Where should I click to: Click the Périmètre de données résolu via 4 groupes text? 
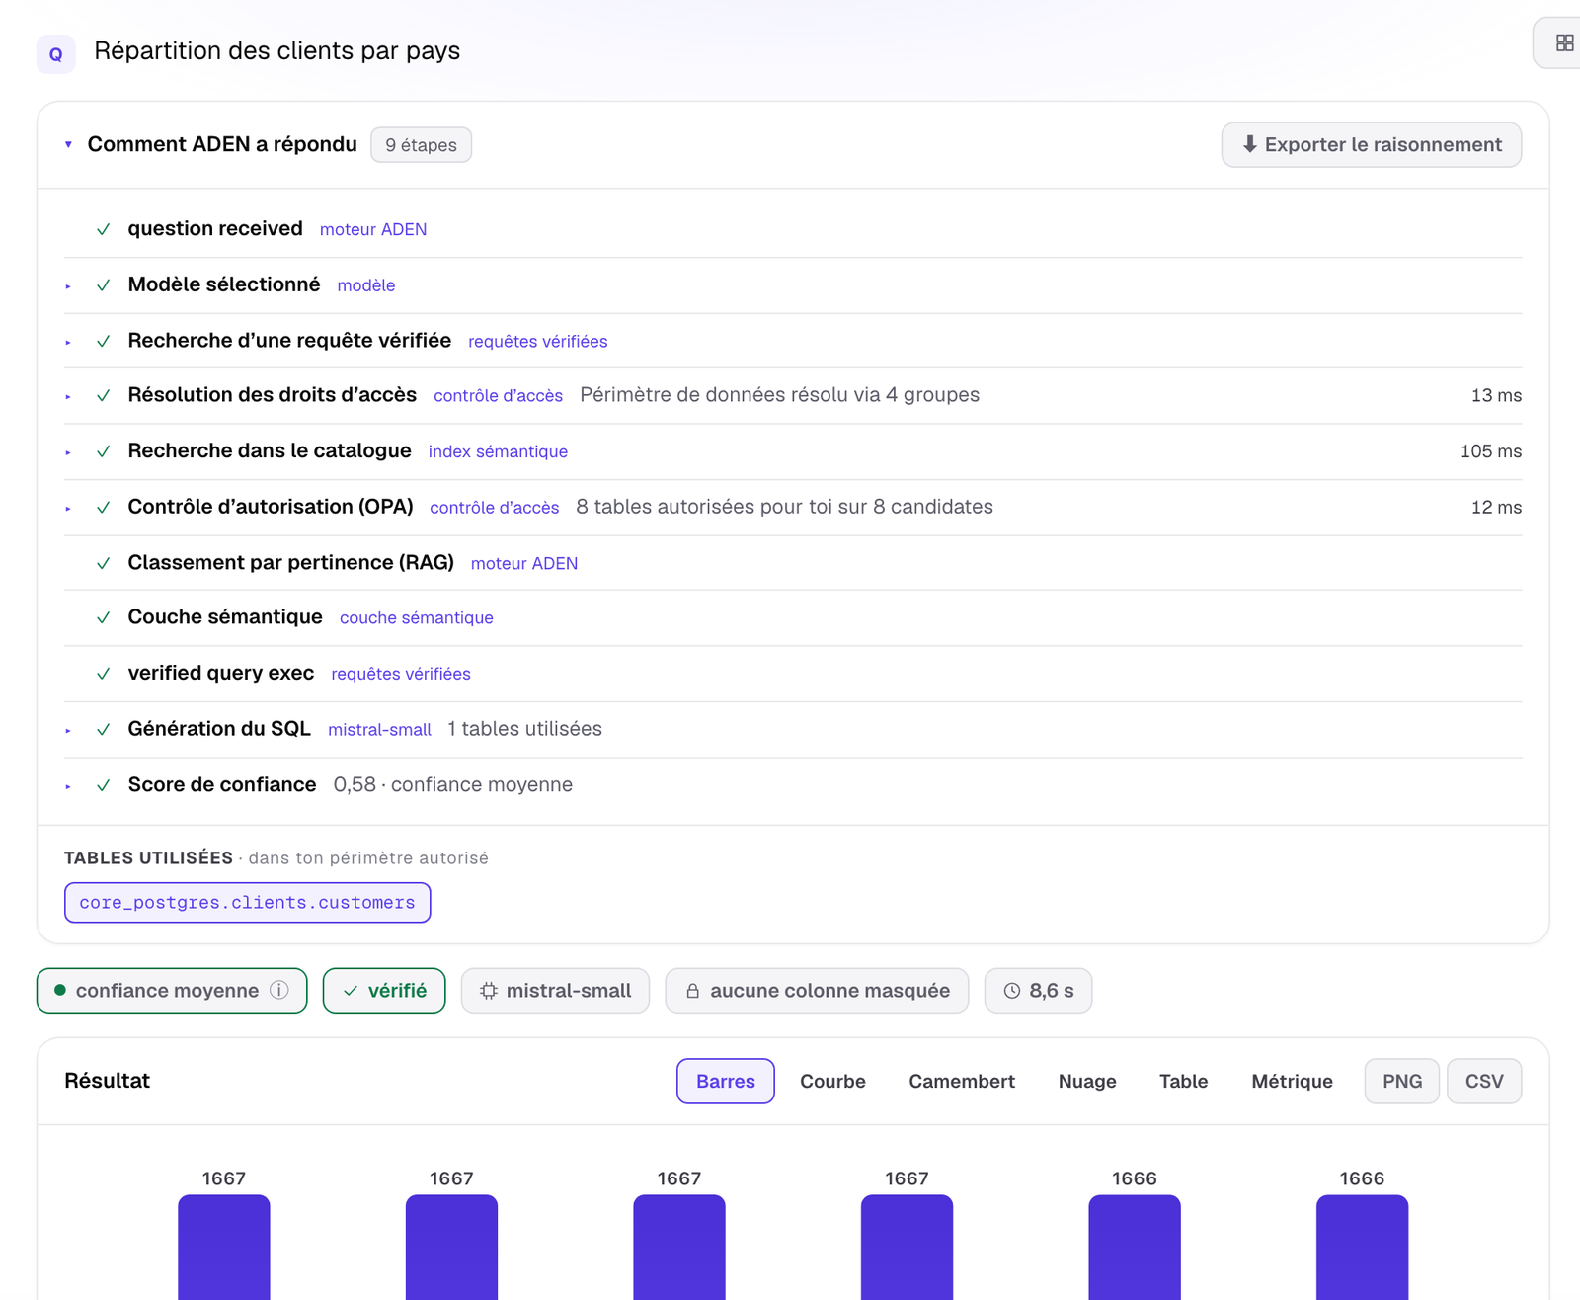pos(780,395)
